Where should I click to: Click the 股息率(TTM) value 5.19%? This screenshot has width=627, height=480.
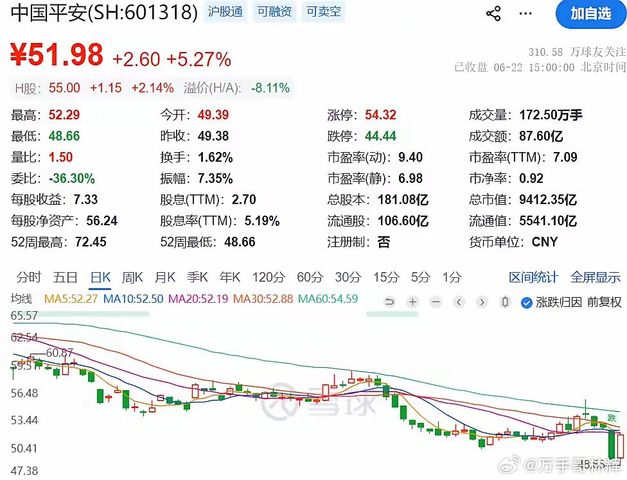pyautogui.click(x=262, y=221)
